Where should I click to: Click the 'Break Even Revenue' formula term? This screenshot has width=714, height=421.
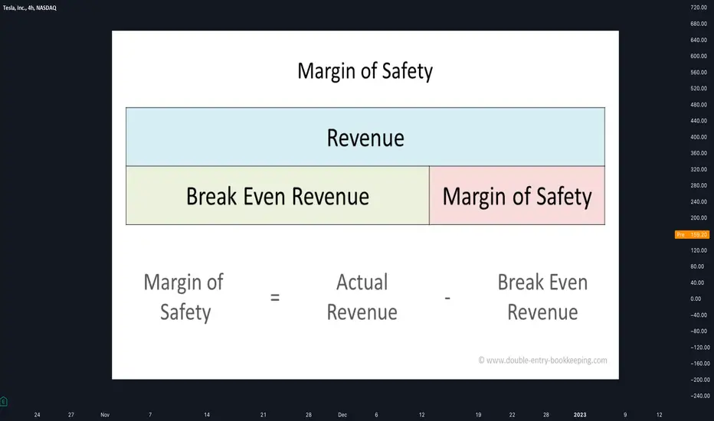pyautogui.click(x=542, y=297)
